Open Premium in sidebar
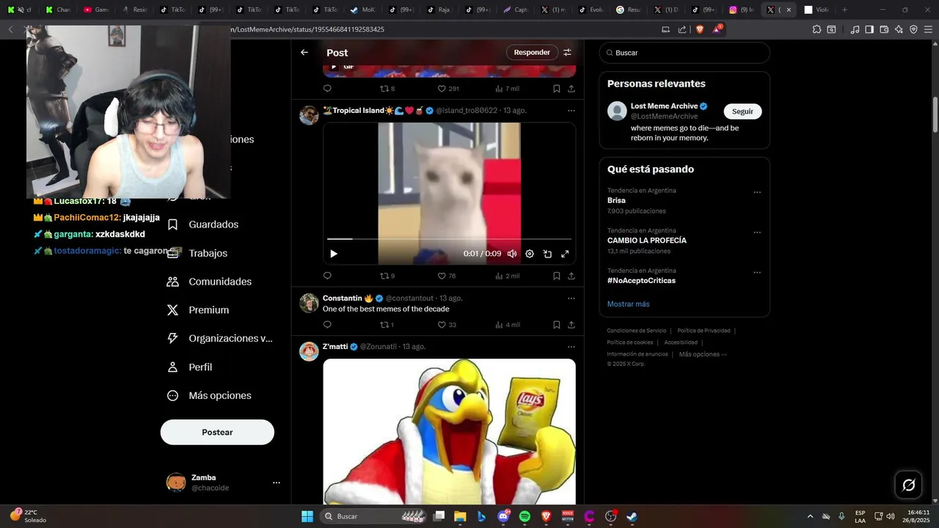939x528 pixels. click(198, 310)
